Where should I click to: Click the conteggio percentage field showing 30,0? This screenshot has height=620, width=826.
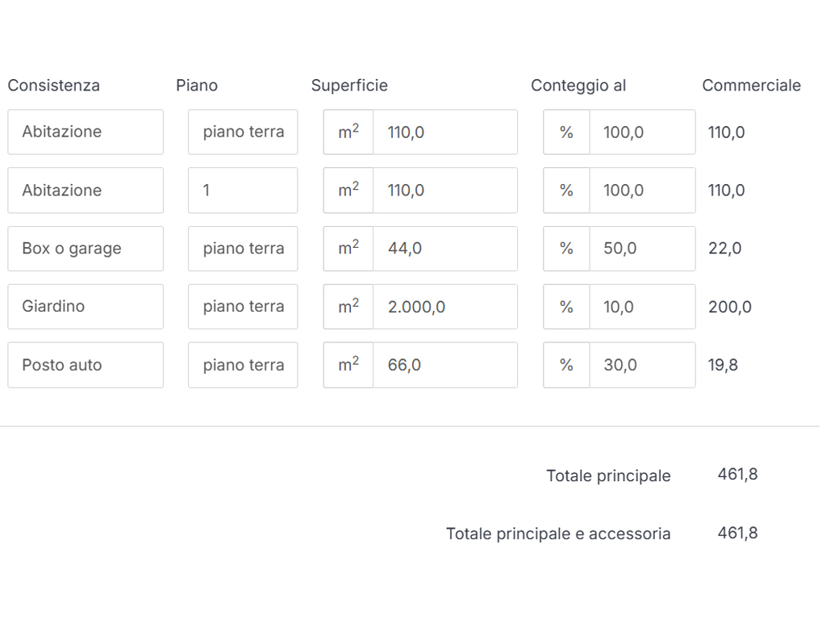point(642,365)
